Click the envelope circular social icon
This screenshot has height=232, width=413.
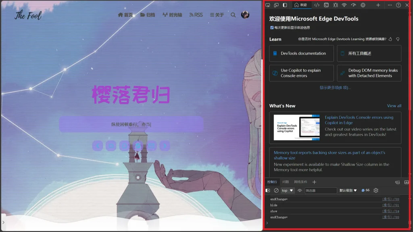coord(151,146)
